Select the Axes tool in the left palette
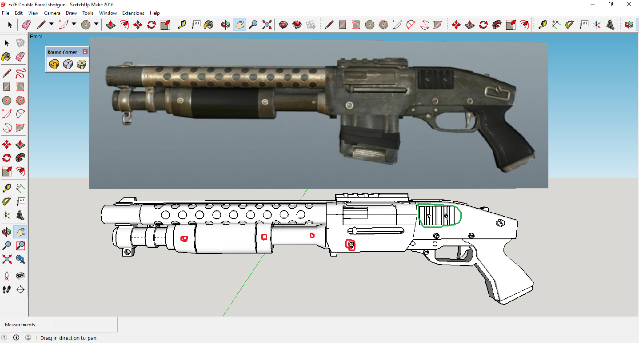Viewport: 639px width, 343px height. click(7, 215)
